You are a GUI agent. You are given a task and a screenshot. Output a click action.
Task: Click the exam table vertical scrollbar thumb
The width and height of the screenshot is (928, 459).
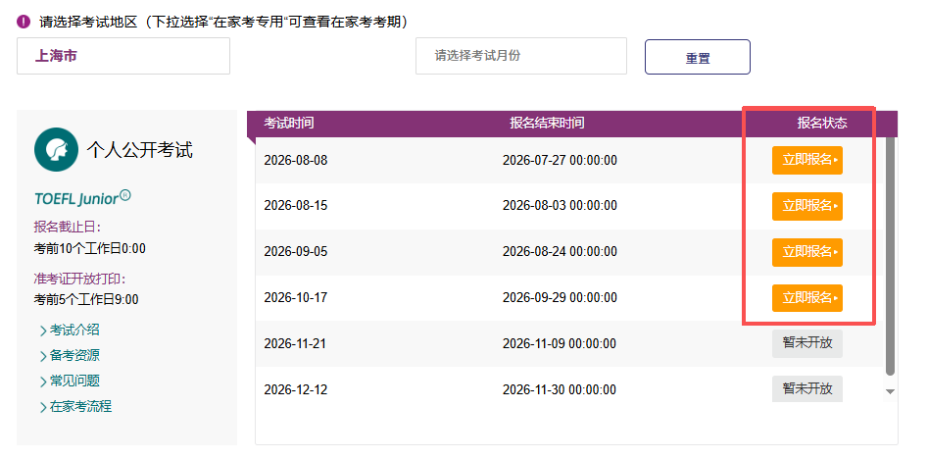pyautogui.click(x=890, y=255)
